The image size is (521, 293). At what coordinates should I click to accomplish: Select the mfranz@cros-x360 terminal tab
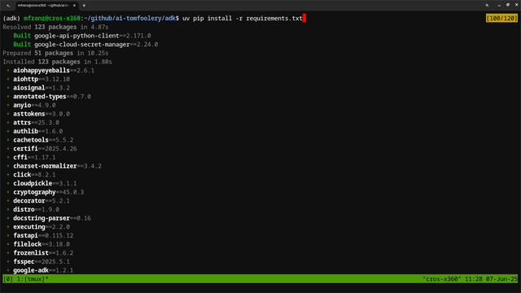click(x=43, y=6)
